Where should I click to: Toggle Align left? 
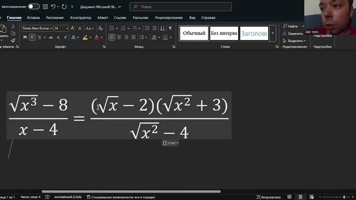[111, 37]
